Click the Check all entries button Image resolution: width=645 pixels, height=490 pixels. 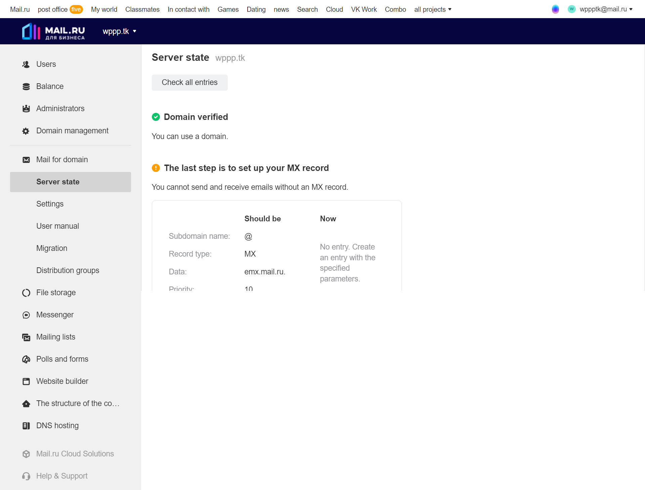tap(189, 82)
